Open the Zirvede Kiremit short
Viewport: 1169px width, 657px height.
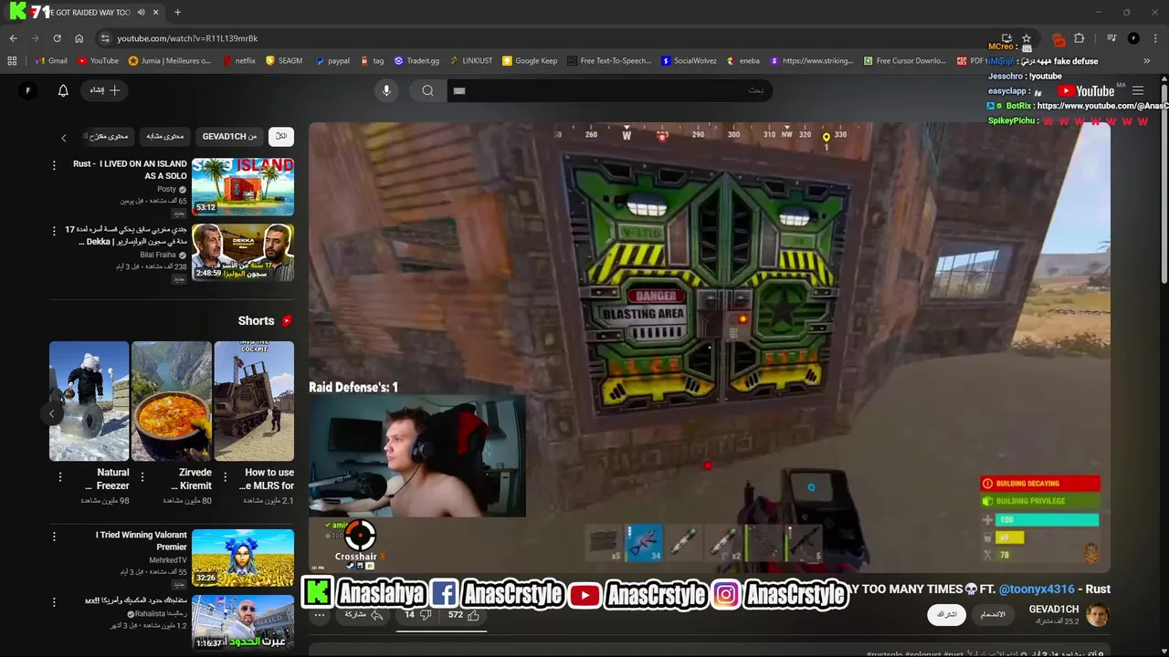point(172,401)
